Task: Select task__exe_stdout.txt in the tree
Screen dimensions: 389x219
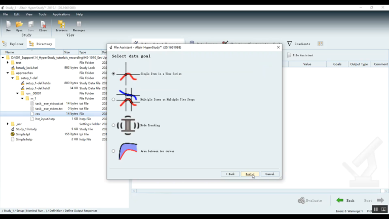Action: pyautogui.click(x=49, y=103)
